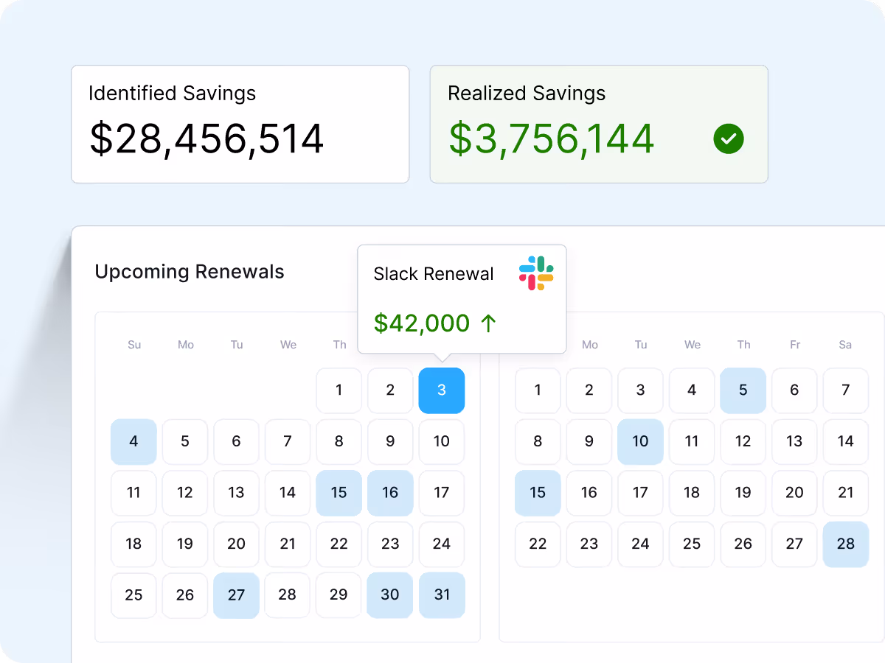Screen dimensions: 885x663
Task: Select day 13 in the left calendar
Action: coord(236,493)
